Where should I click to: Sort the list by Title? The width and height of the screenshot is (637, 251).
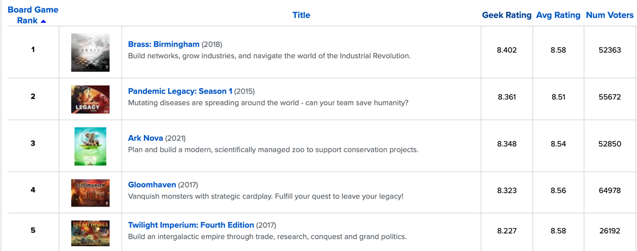click(x=301, y=15)
